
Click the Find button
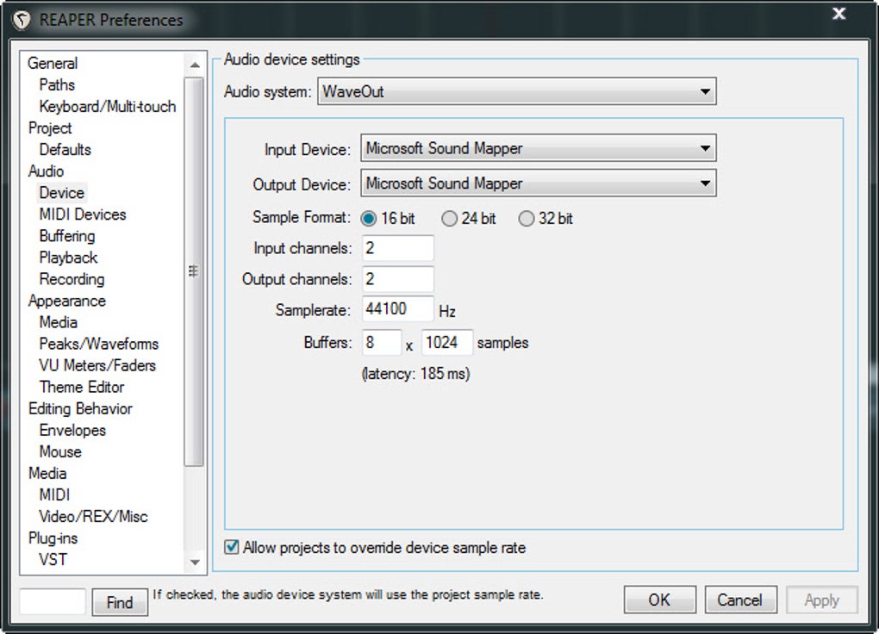(x=120, y=602)
